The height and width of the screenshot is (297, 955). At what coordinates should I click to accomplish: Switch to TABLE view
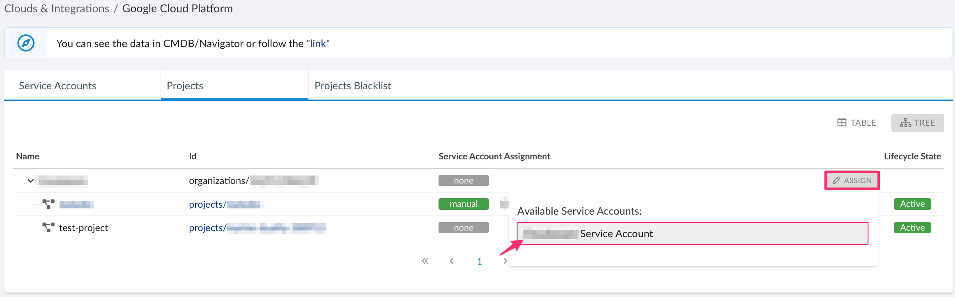(x=857, y=123)
